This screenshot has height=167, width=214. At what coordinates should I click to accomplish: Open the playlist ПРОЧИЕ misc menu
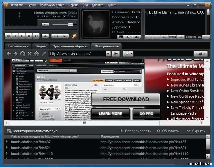(x=173, y=37)
